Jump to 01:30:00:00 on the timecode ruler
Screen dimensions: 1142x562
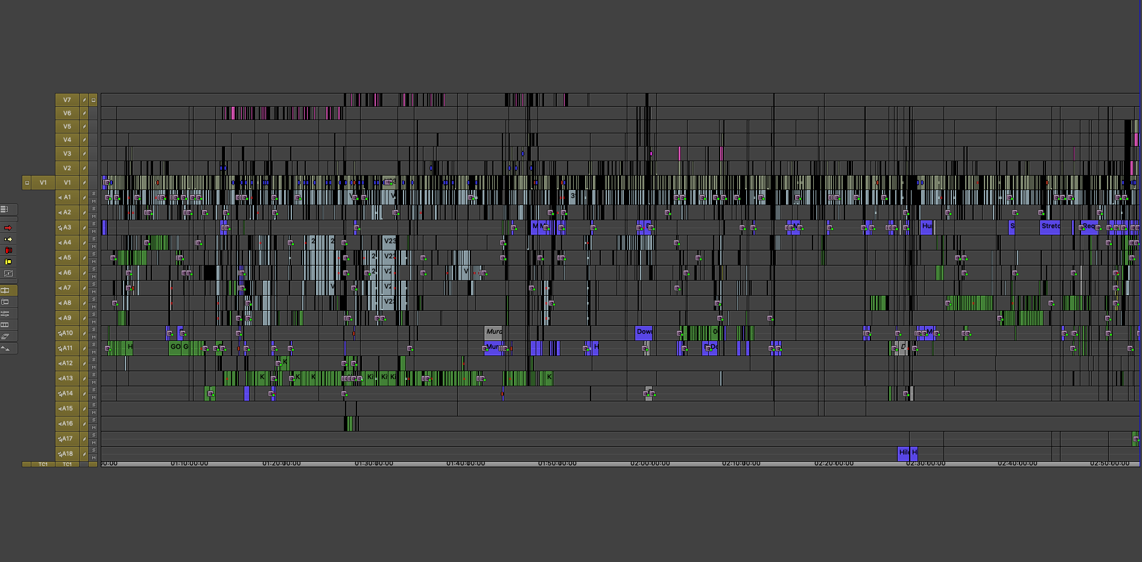(374, 464)
